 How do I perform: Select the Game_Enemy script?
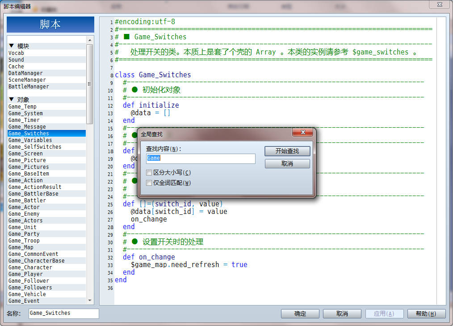click(x=47, y=214)
